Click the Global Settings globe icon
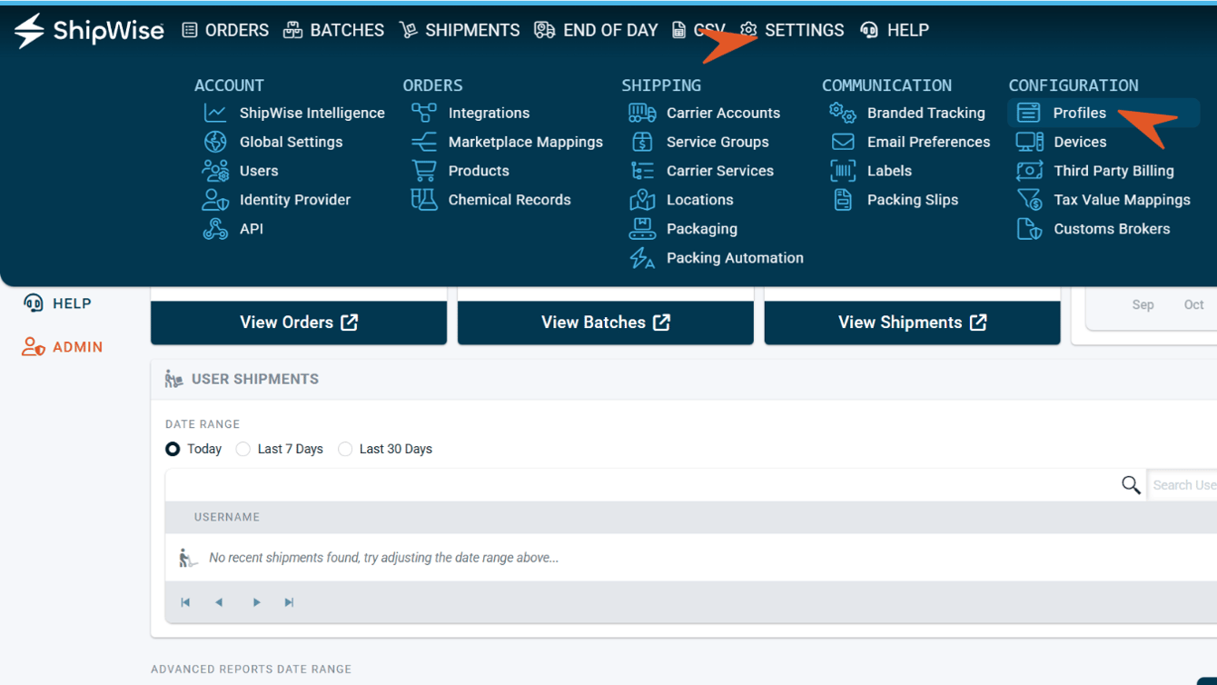Image resolution: width=1217 pixels, height=685 pixels. [215, 142]
